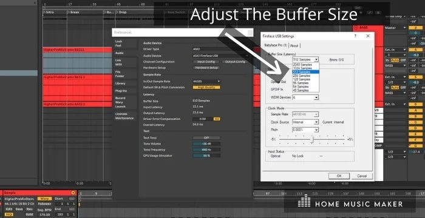The height and width of the screenshot is (218, 425).
Task: Toggle the yellow ms unit button beside Driver Error Compensation
Action: pos(217,119)
